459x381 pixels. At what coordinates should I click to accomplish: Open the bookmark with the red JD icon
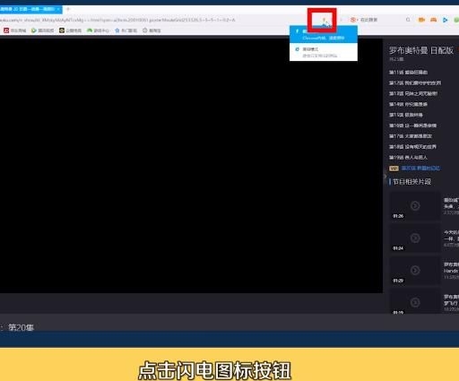tap(14, 30)
